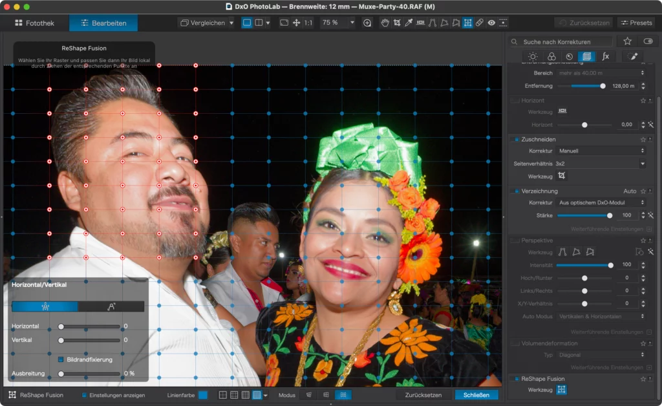662x406 pixels.
Task: Open Presets
Action: (x=636, y=23)
